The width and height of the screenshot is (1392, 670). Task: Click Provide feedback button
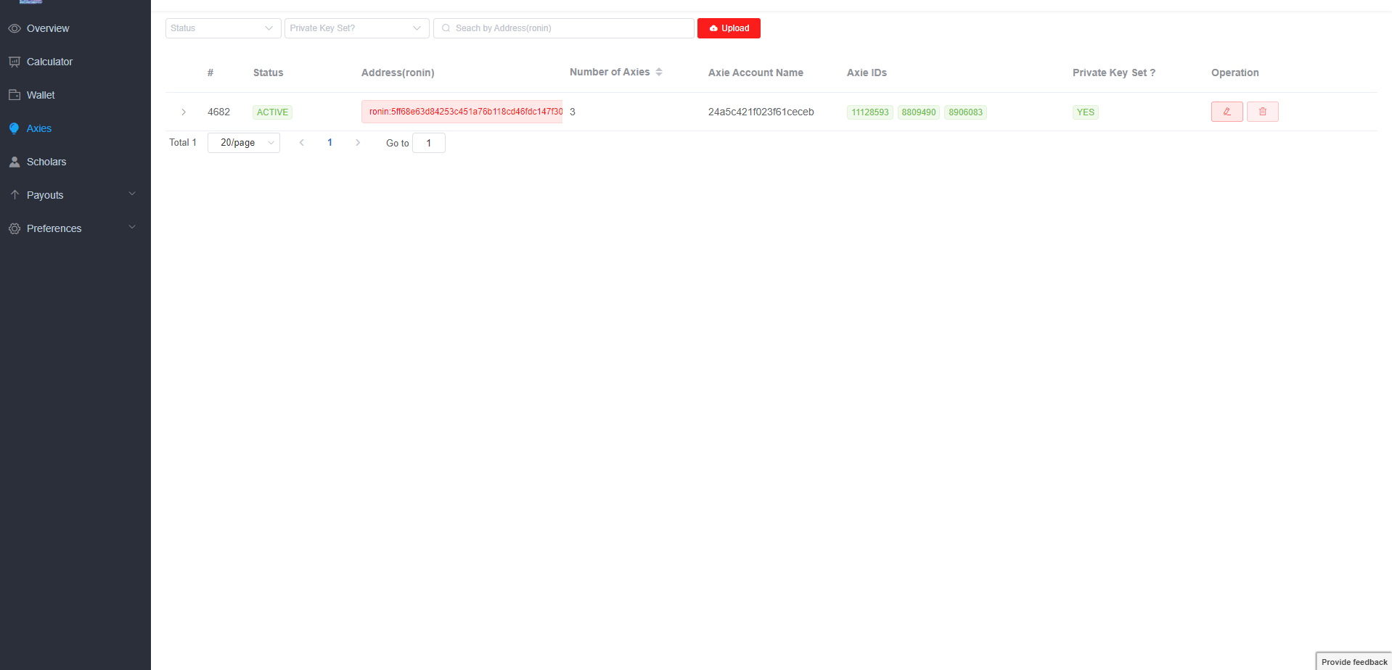pyautogui.click(x=1354, y=661)
